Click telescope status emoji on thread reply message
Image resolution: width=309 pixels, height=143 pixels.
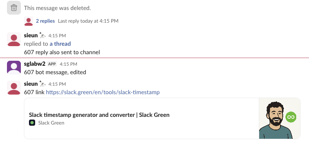[x=42, y=35]
